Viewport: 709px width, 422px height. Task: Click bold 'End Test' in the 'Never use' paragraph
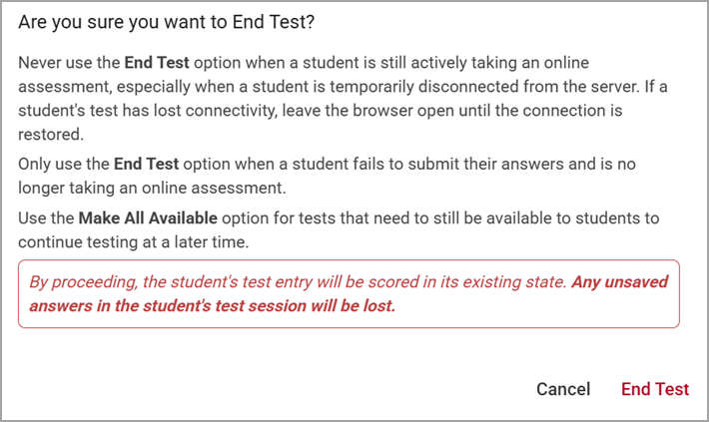click(157, 62)
